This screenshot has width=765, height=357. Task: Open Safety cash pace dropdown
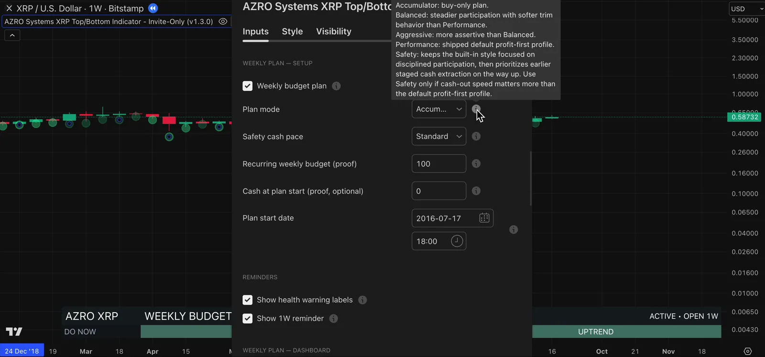click(439, 136)
